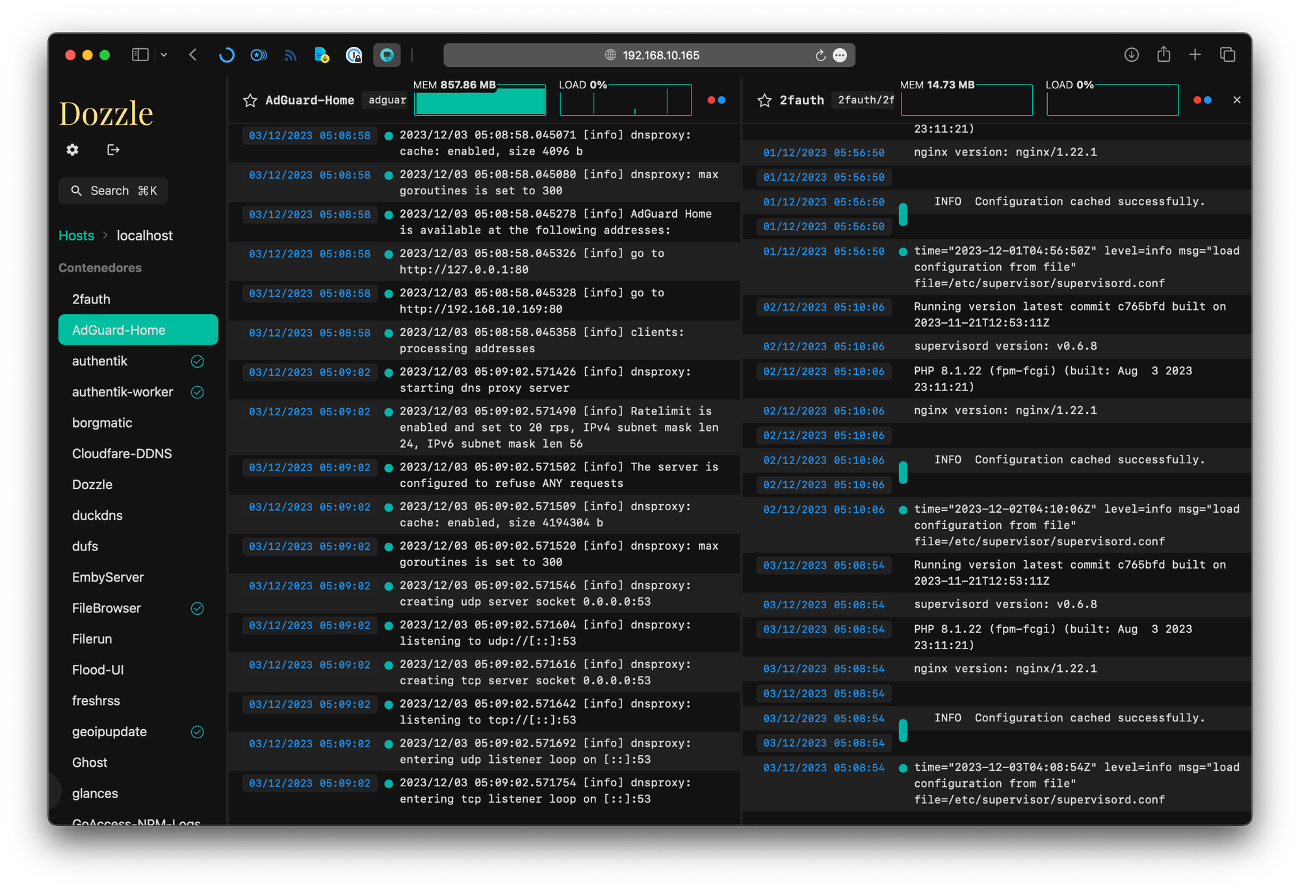The width and height of the screenshot is (1300, 889).
Task: Open FileBrowser container logs
Action: [x=138, y=608]
